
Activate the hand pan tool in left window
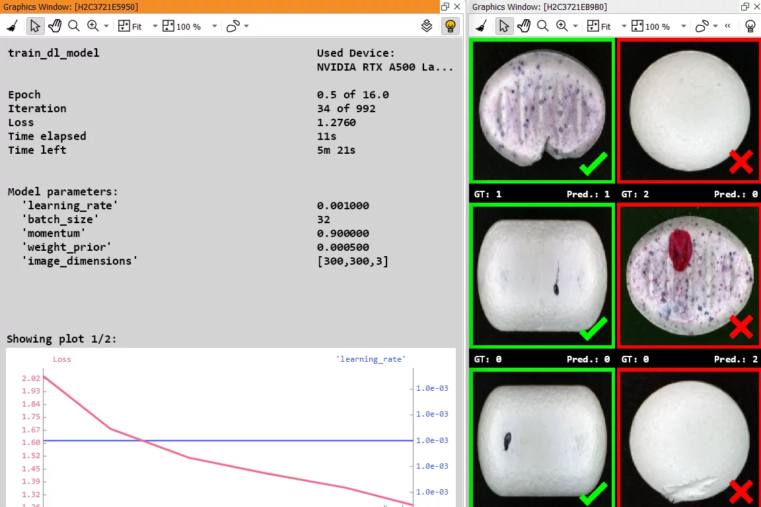55,26
